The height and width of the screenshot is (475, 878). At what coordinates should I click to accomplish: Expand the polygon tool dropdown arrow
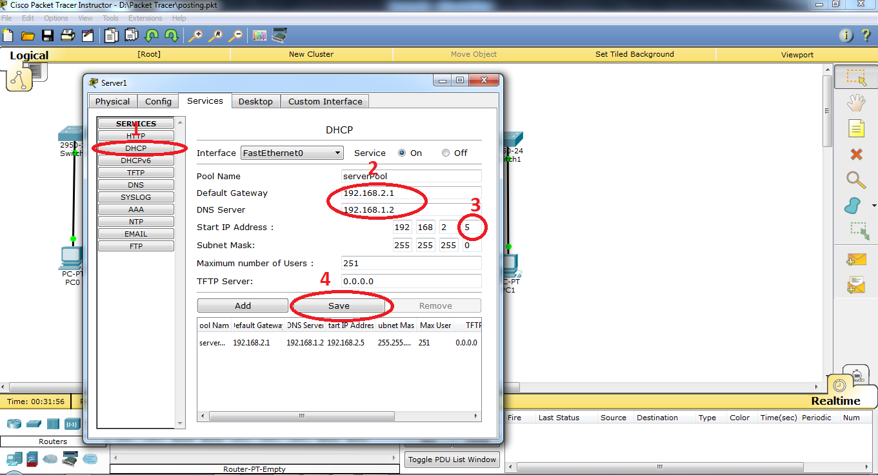[873, 206]
